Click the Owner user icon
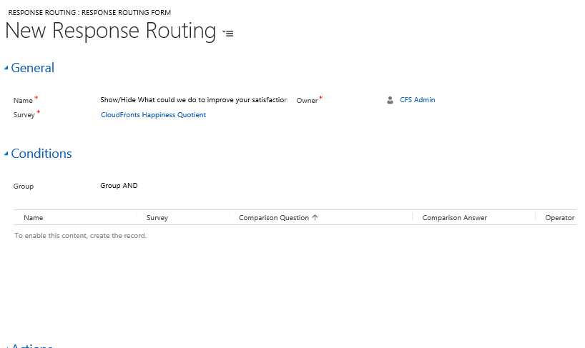 [390, 100]
